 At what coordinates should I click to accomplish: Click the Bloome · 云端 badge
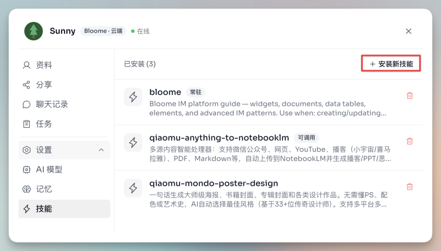(x=103, y=31)
